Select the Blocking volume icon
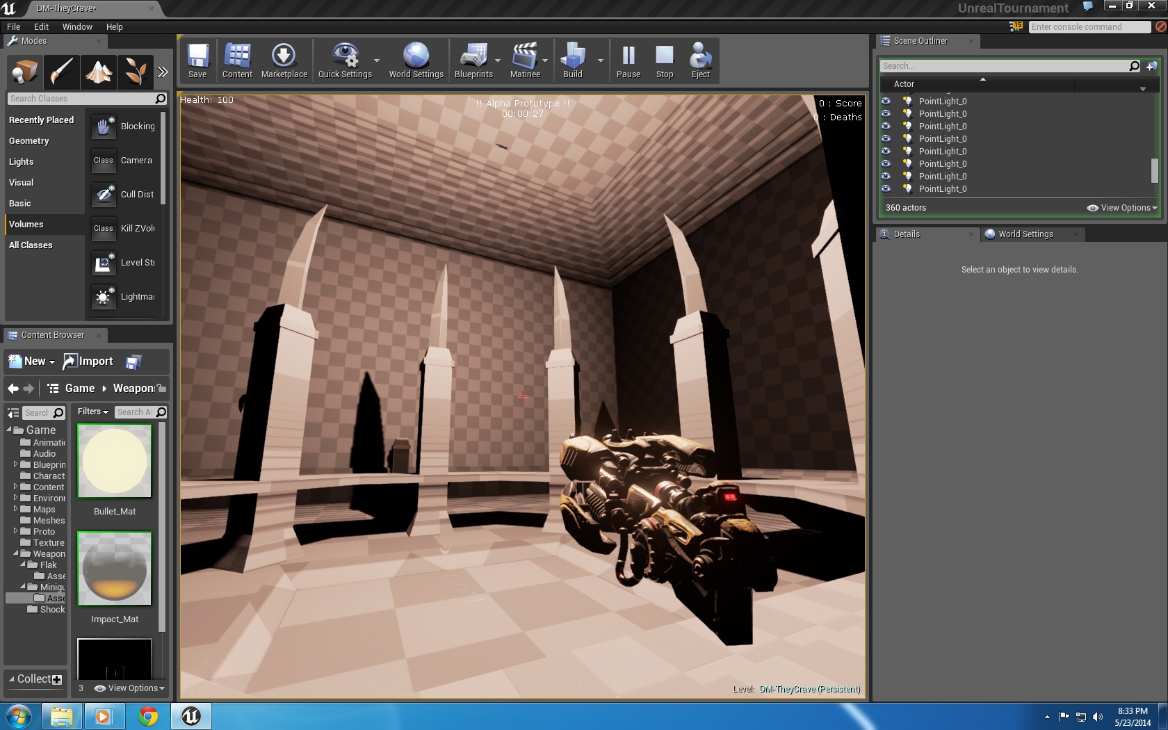The image size is (1168, 730). point(104,127)
